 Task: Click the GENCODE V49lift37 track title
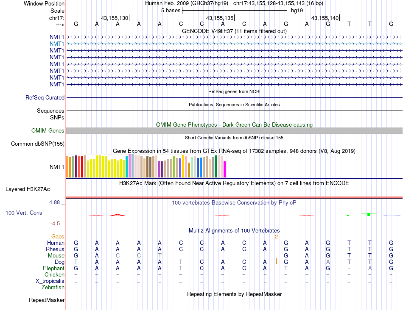(234, 31)
